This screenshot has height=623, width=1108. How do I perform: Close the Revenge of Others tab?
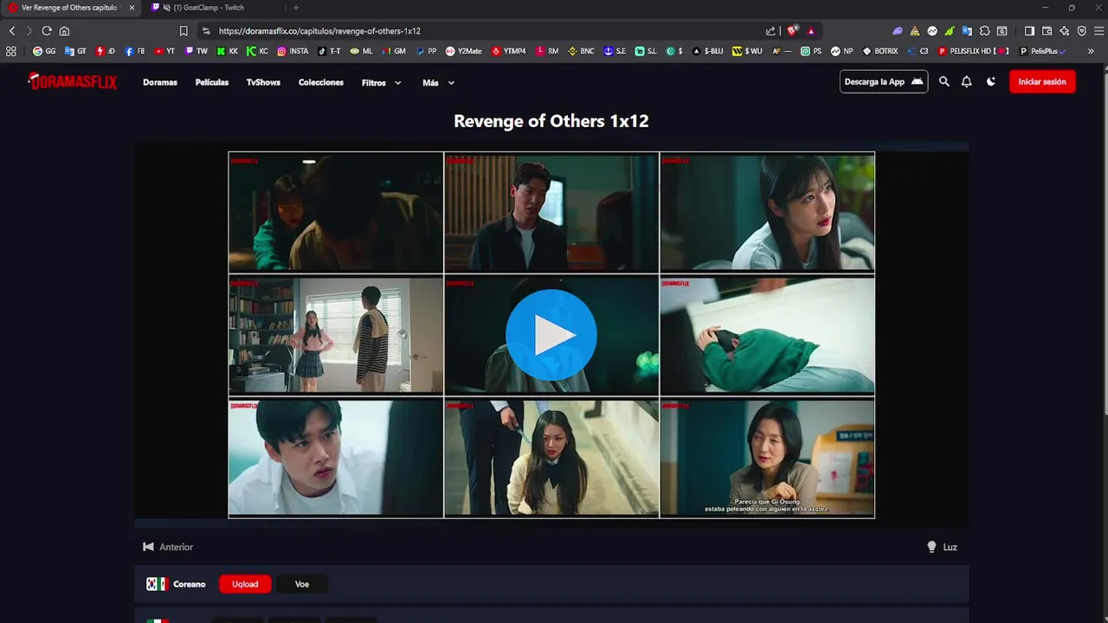[x=132, y=8]
